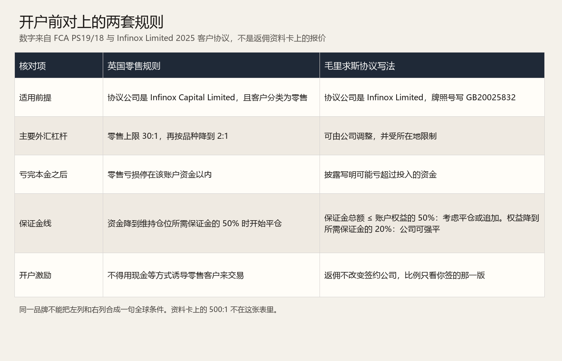Select the cell 不得用现金等方式诱导零售客户来交易
This screenshot has width=562, height=361.
click(212, 275)
